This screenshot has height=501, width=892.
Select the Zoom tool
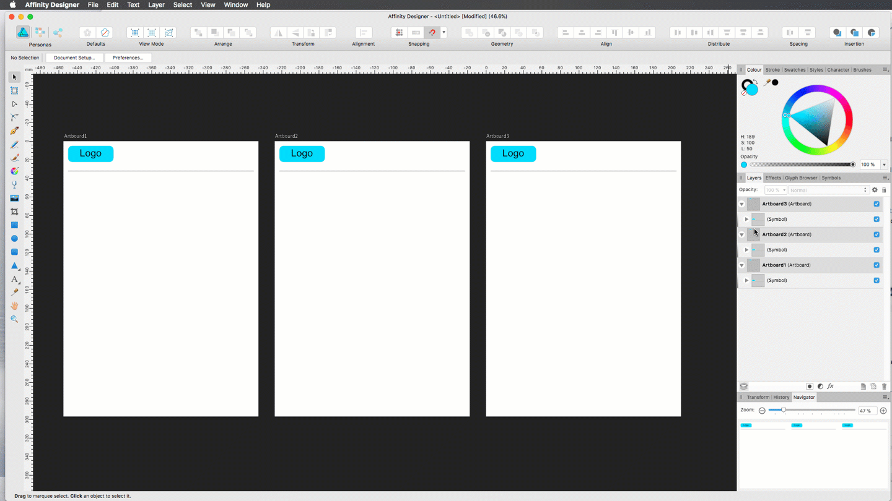[14, 319]
